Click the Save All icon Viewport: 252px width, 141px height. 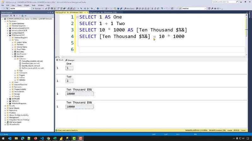click(121, 8)
